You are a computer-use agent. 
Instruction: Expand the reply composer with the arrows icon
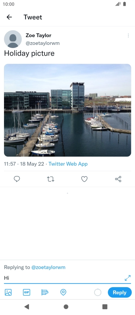point(127,278)
